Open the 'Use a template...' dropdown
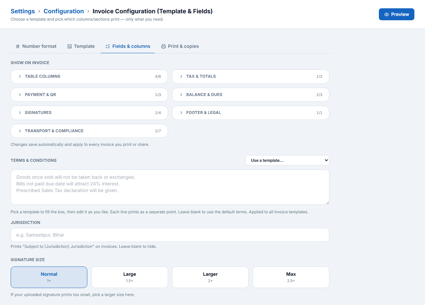Screen dimensions: 425x305 [x=287, y=160]
